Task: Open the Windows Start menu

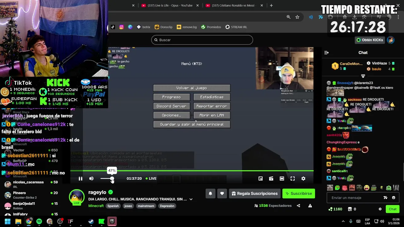Action: click(x=8, y=222)
